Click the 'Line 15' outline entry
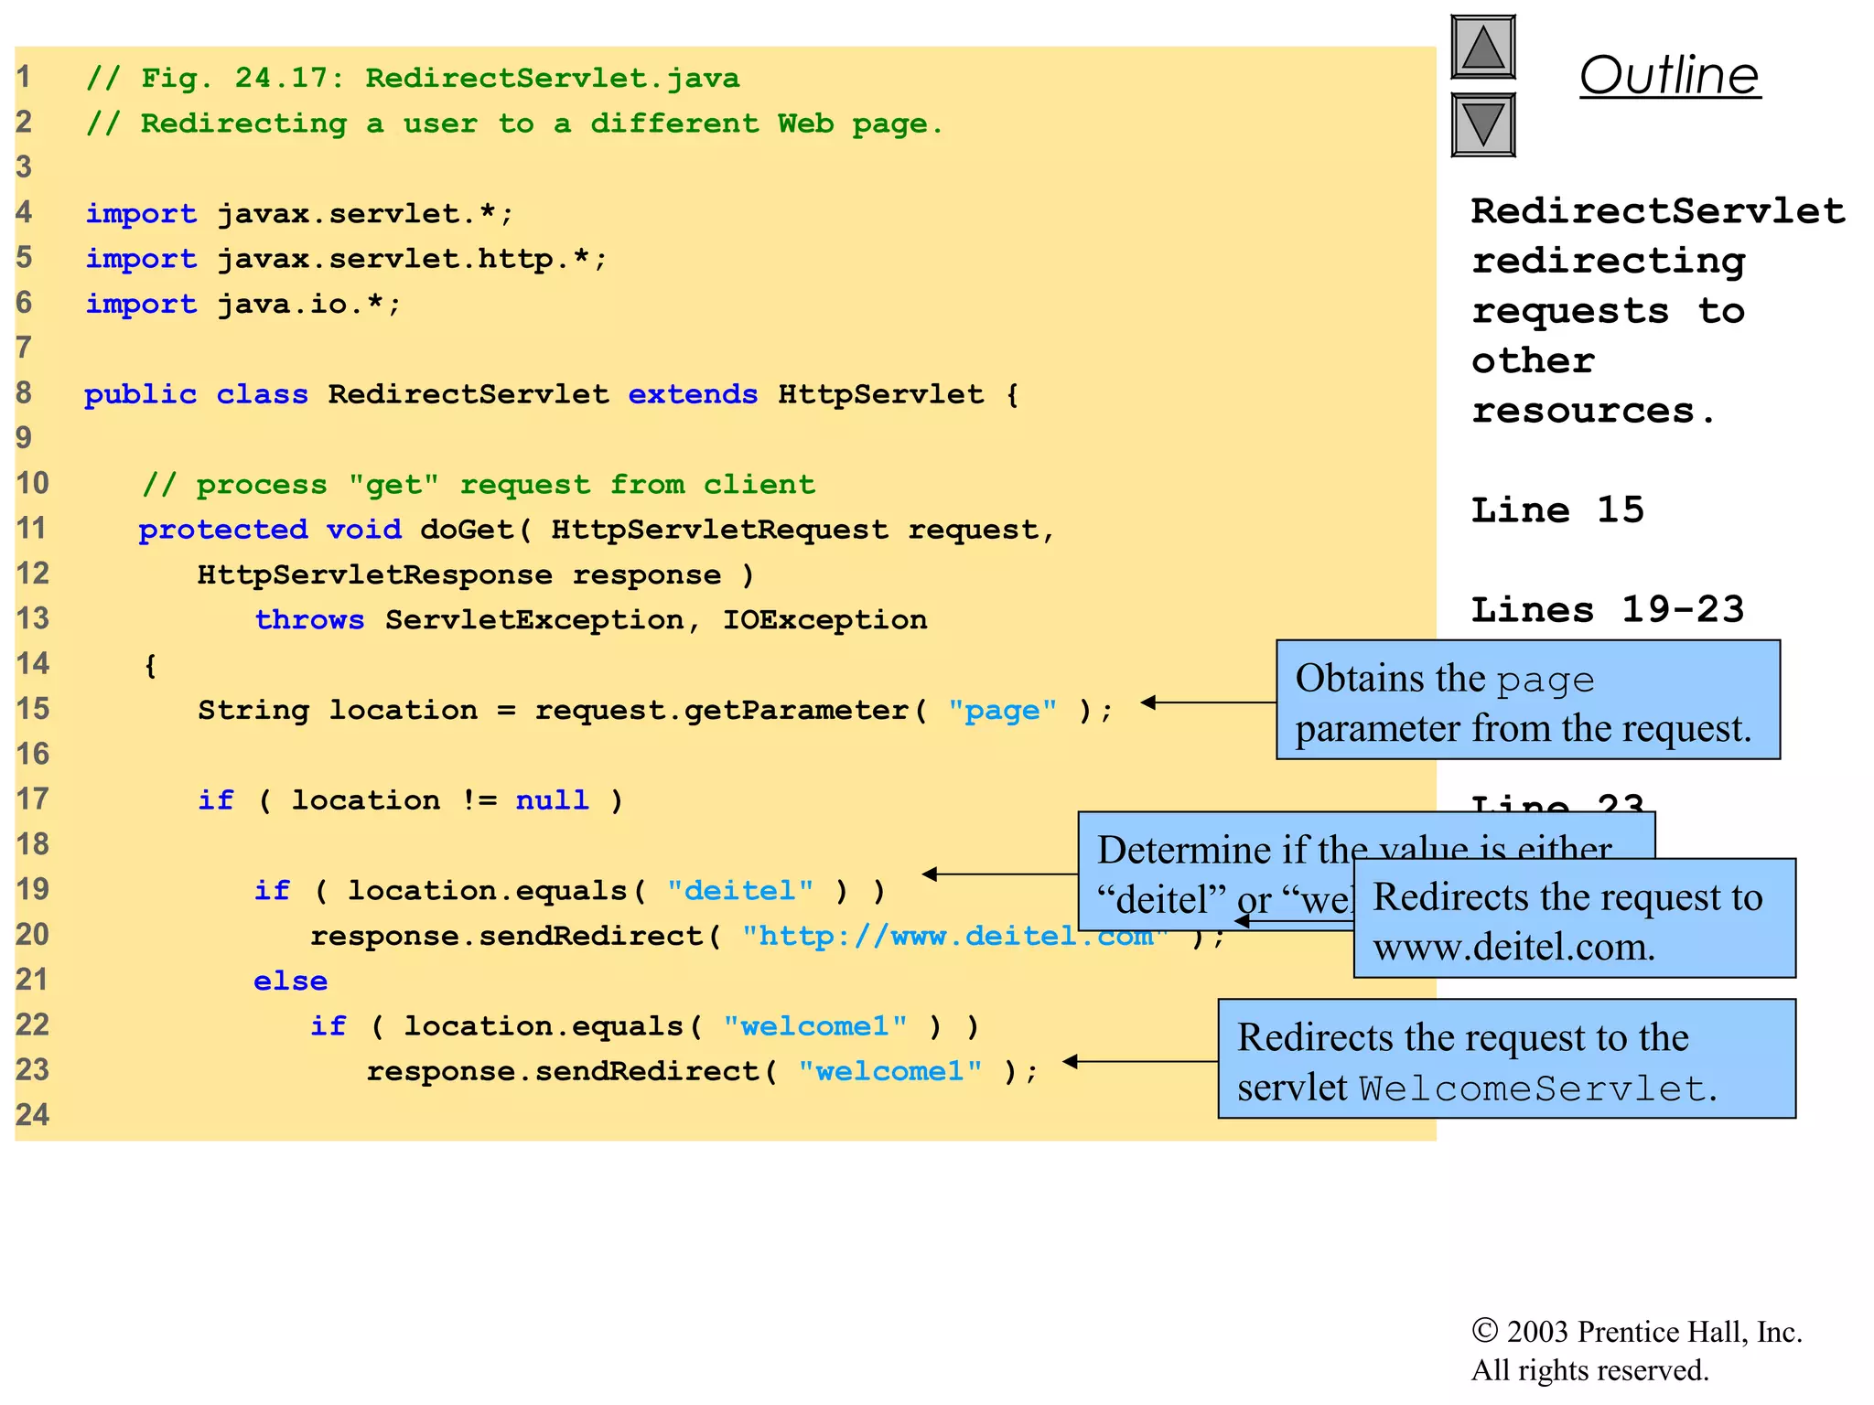Screen dimensions: 1874x1405 (1557, 509)
